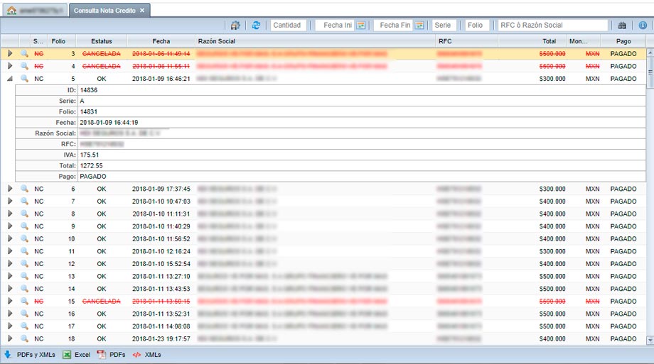Screen dimensions: 654x364
Task: Click the binoculars search icon
Action: point(622,26)
